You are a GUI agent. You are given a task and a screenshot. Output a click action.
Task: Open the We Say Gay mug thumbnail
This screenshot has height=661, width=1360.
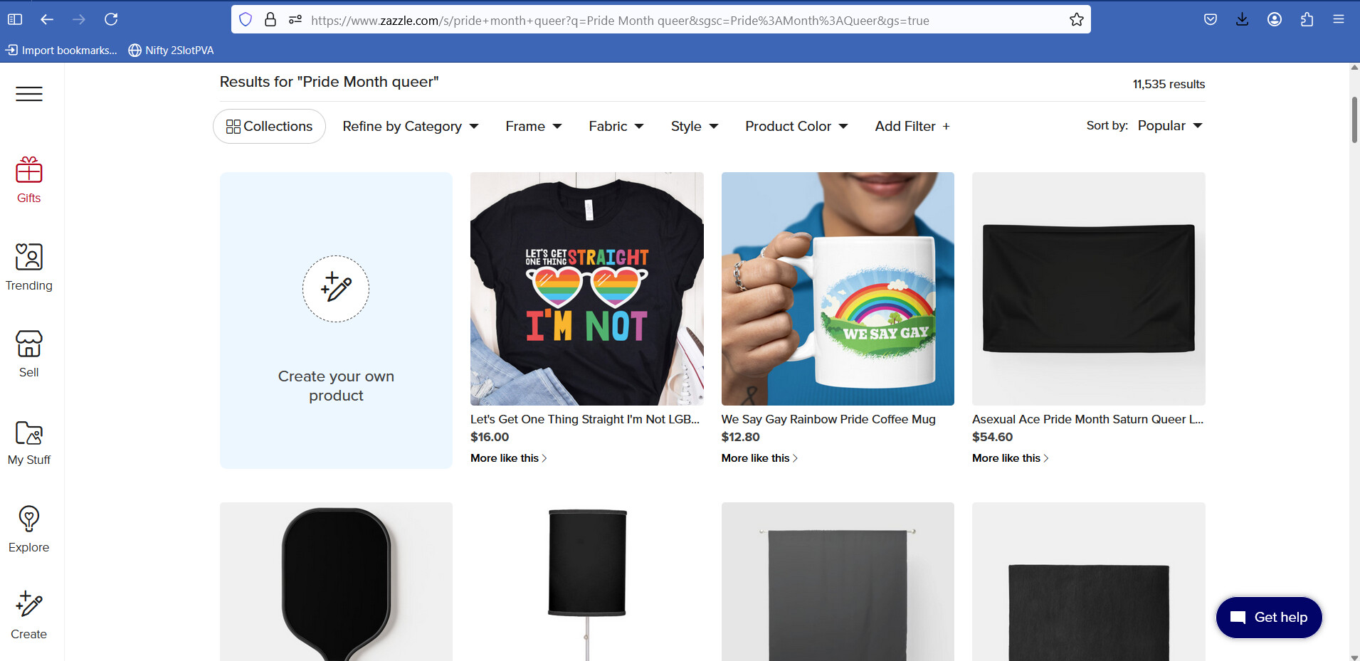coord(838,289)
